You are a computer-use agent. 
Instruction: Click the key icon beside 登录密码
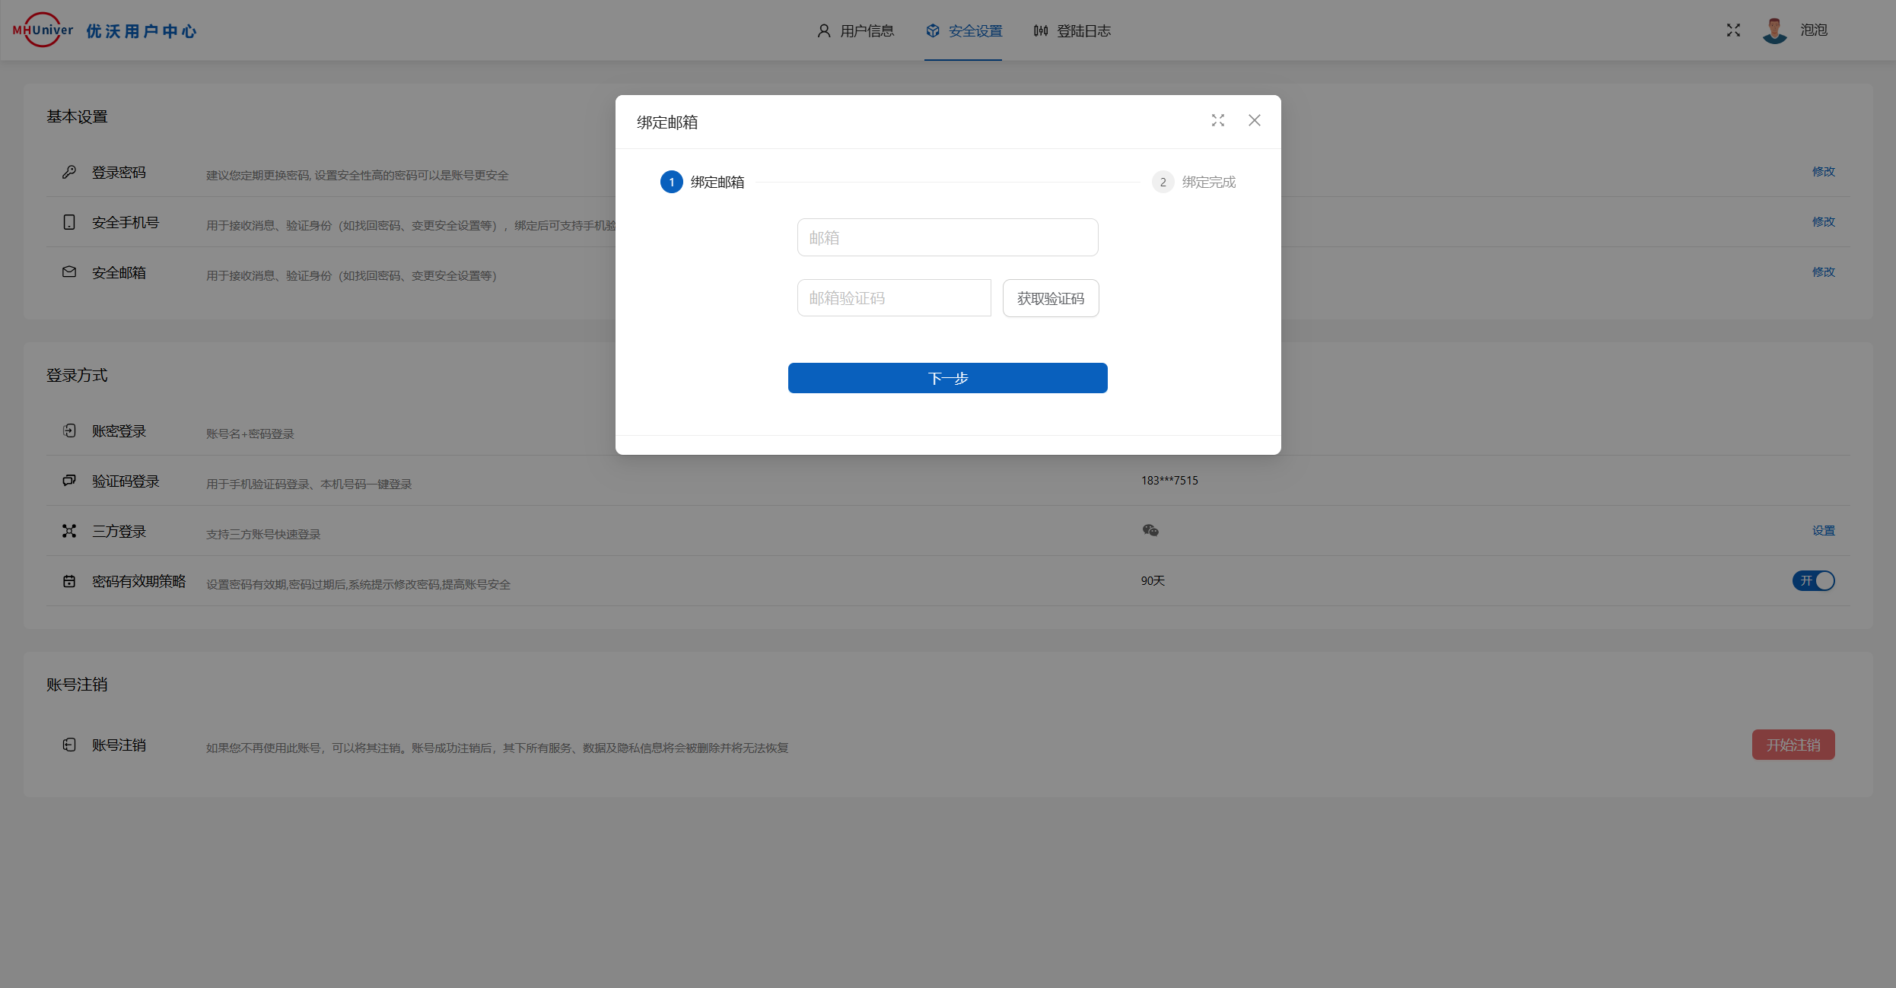pyautogui.click(x=69, y=172)
